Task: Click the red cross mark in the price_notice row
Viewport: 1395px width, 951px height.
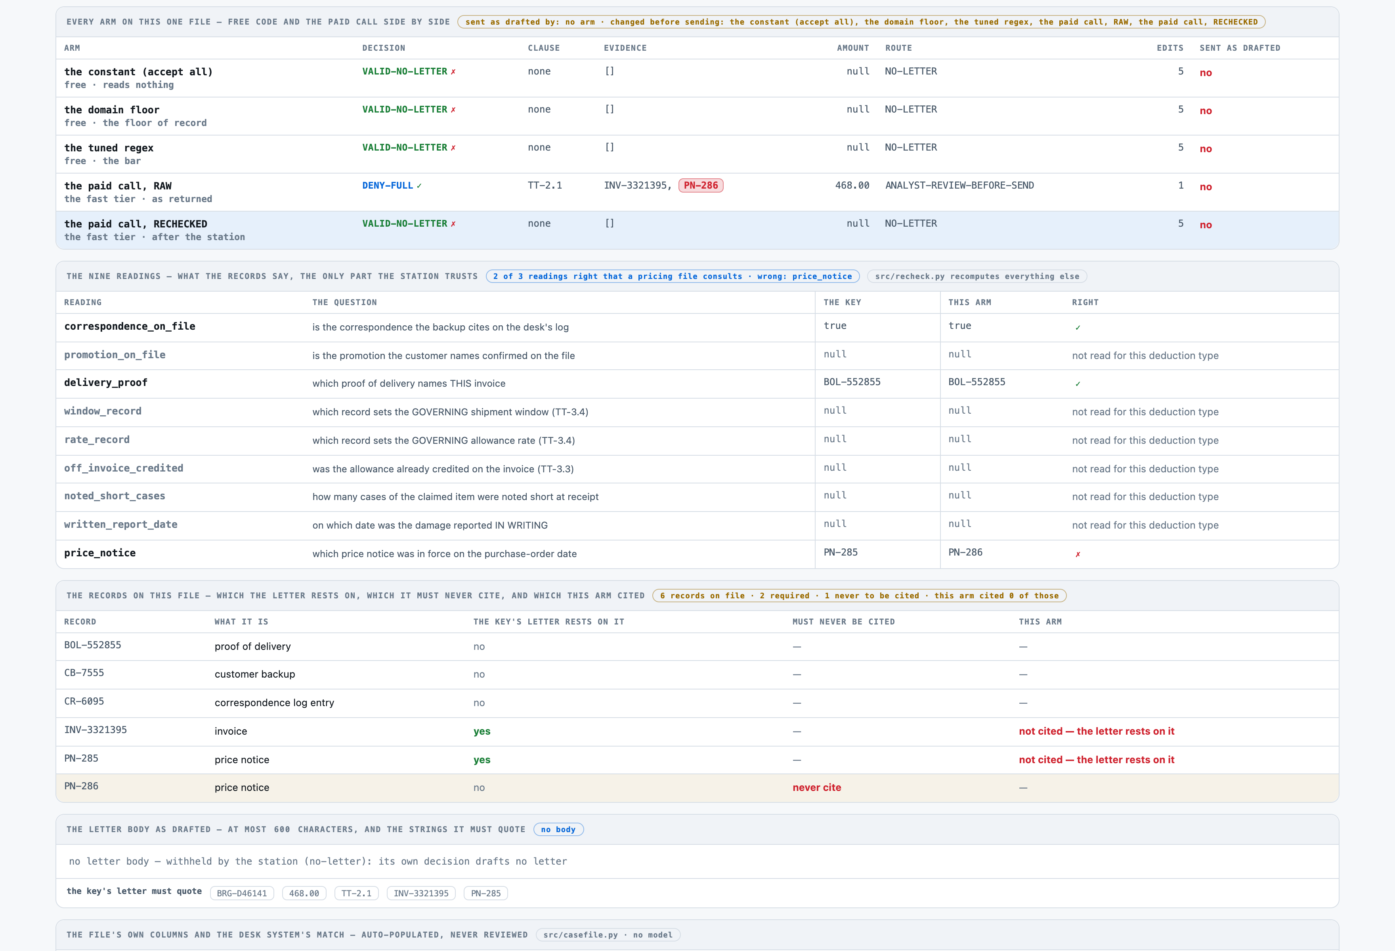Action: 1078,554
